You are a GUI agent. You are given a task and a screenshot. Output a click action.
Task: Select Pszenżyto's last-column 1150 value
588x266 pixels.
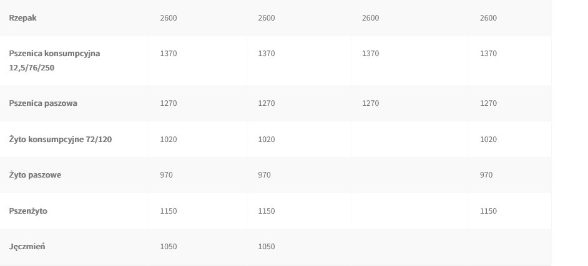tap(488, 211)
